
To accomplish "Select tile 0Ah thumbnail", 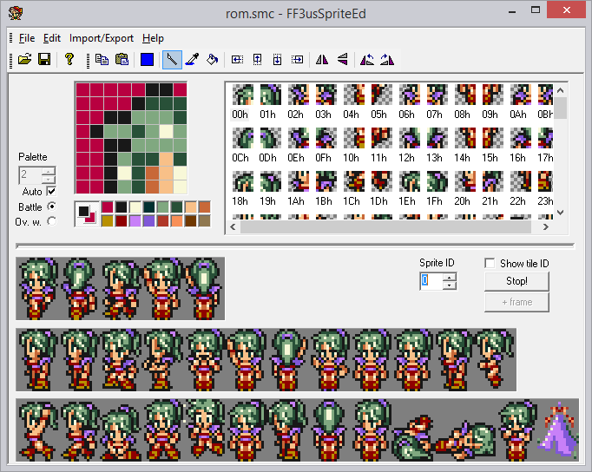I will point(520,95).
